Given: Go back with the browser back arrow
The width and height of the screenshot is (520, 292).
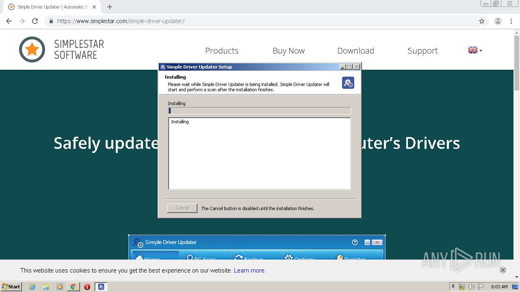Looking at the screenshot, I should click(x=9, y=21).
